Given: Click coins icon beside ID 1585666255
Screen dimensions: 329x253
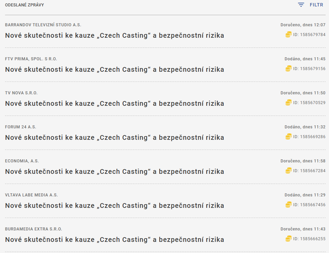Looking at the screenshot, I should pyautogui.click(x=288, y=239).
